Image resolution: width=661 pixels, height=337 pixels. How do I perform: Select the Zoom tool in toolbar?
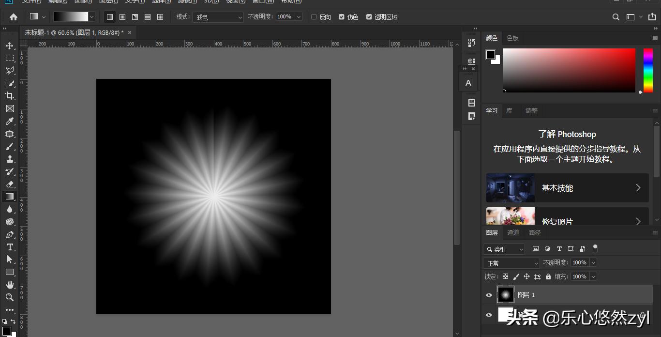point(9,297)
